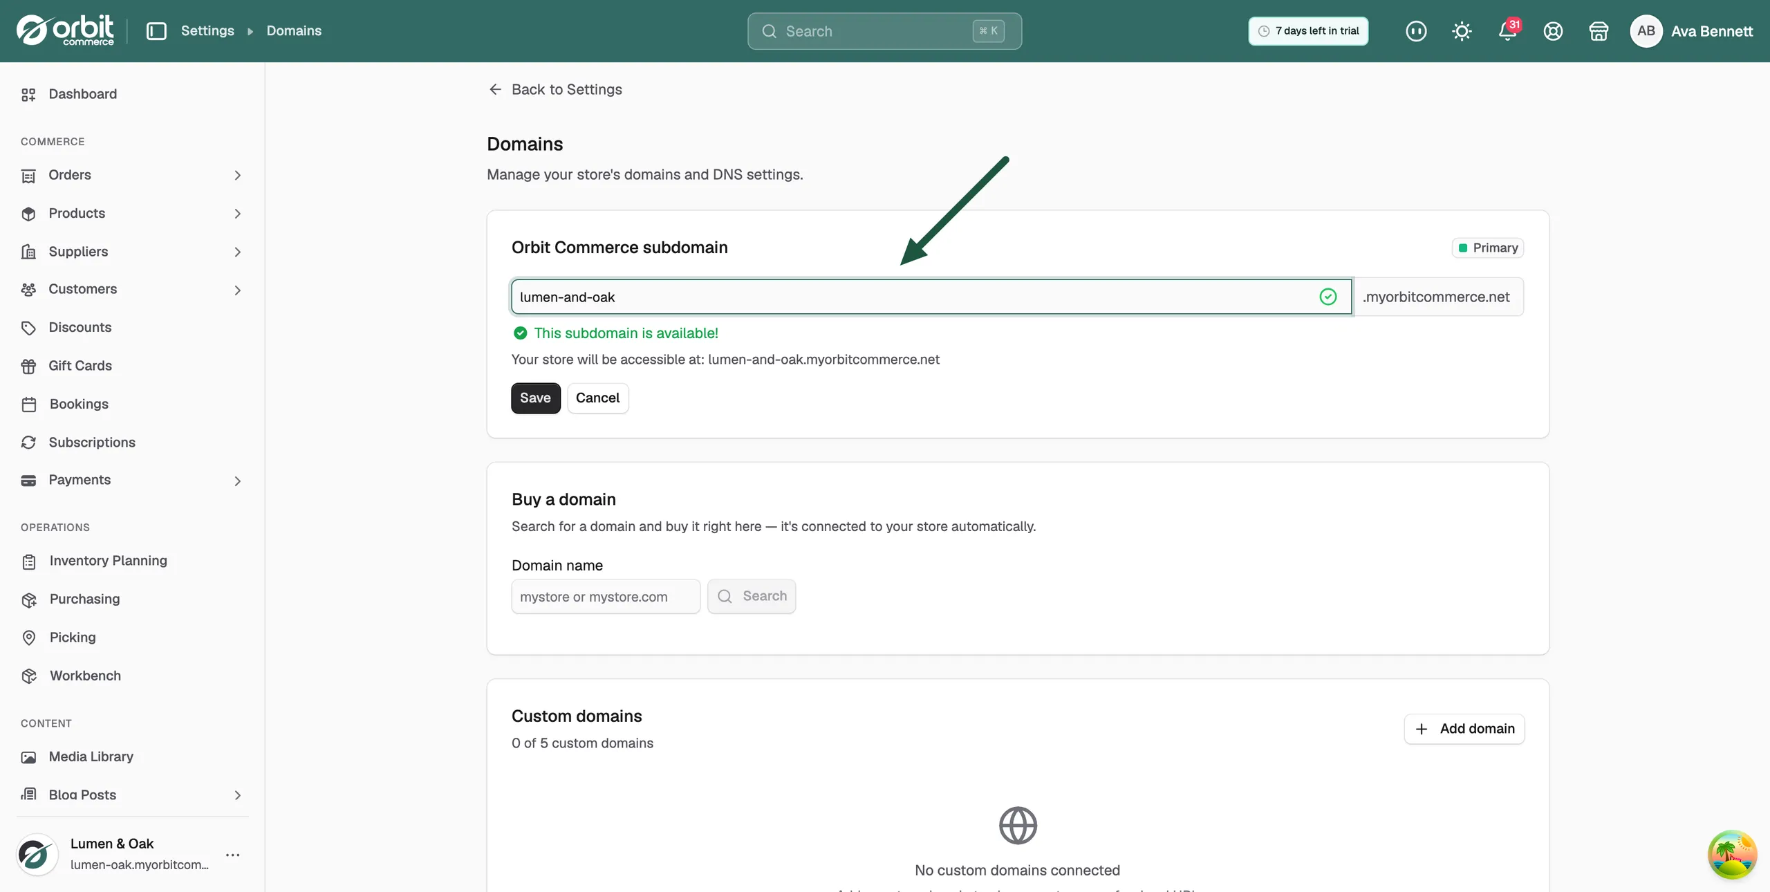Cancel the subdomain edit
Screen dimensions: 1770x892
tap(597, 398)
